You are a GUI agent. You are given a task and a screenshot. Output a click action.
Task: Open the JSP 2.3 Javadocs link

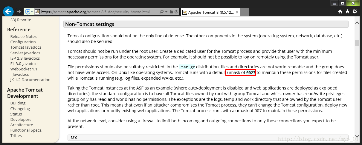point(25,58)
